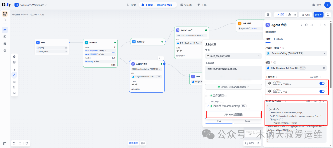Switch to the 设置 tab

coord(268,39)
